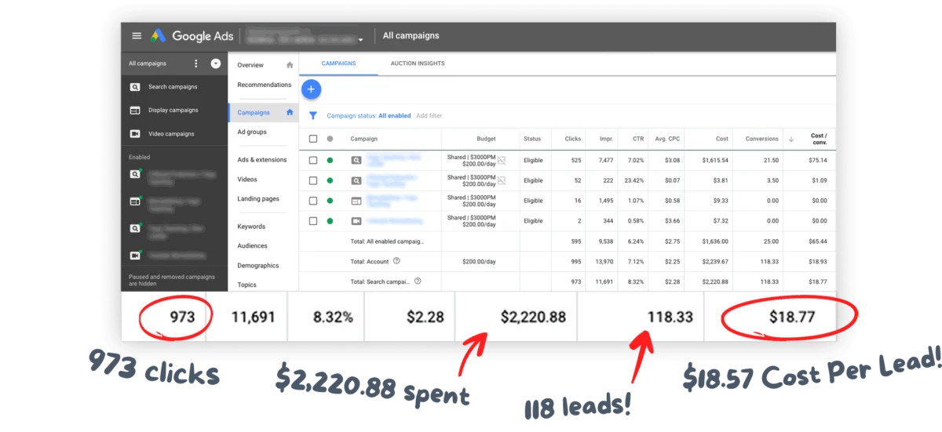Viewport: 942px width, 432px height.
Task: Click the sort arrow next to Conversions
Action: (791, 139)
